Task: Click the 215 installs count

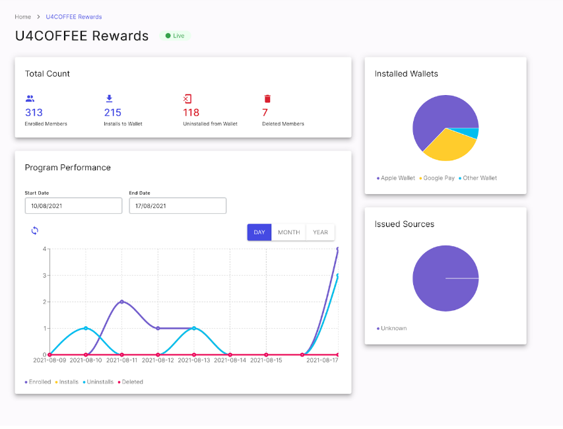Action: coord(113,113)
